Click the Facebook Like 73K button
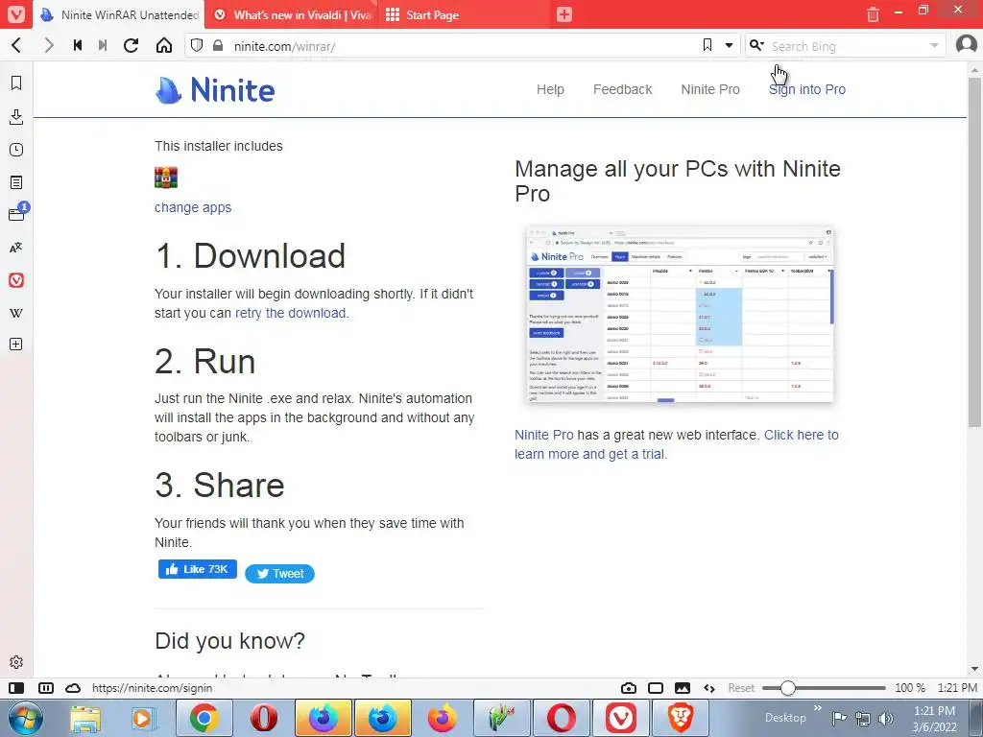 click(x=198, y=569)
